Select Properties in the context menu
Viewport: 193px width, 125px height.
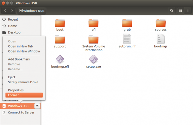[x=16, y=90]
